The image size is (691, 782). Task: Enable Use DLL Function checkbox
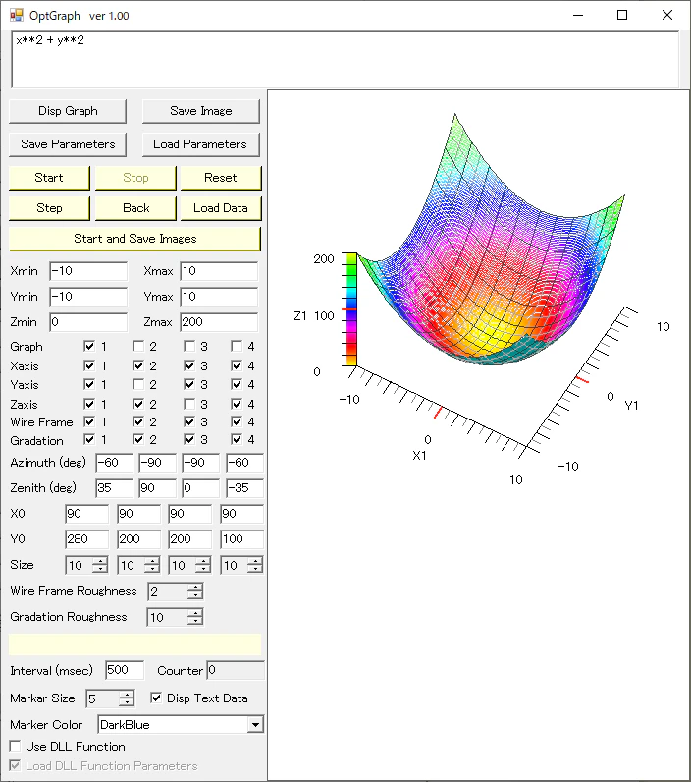click(15, 746)
